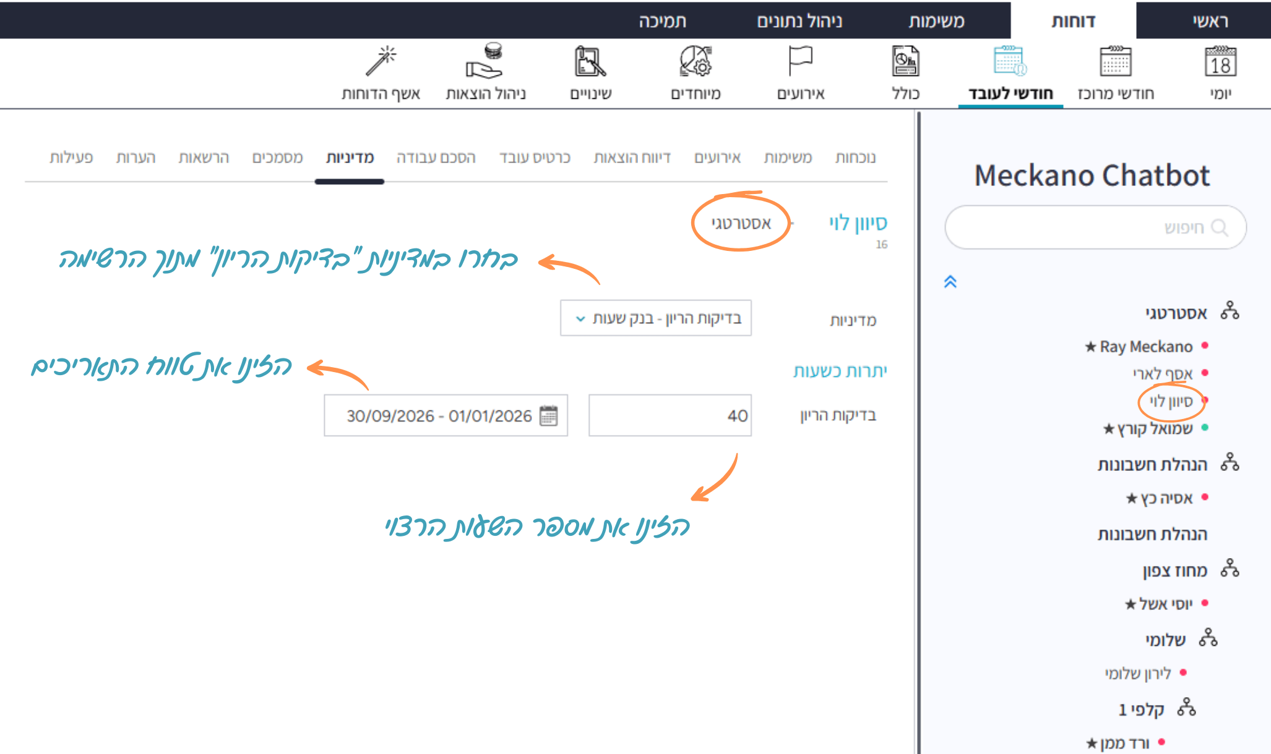1271x754 pixels.
Task: Collapse the employee tree with double chevron
Action: (950, 282)
